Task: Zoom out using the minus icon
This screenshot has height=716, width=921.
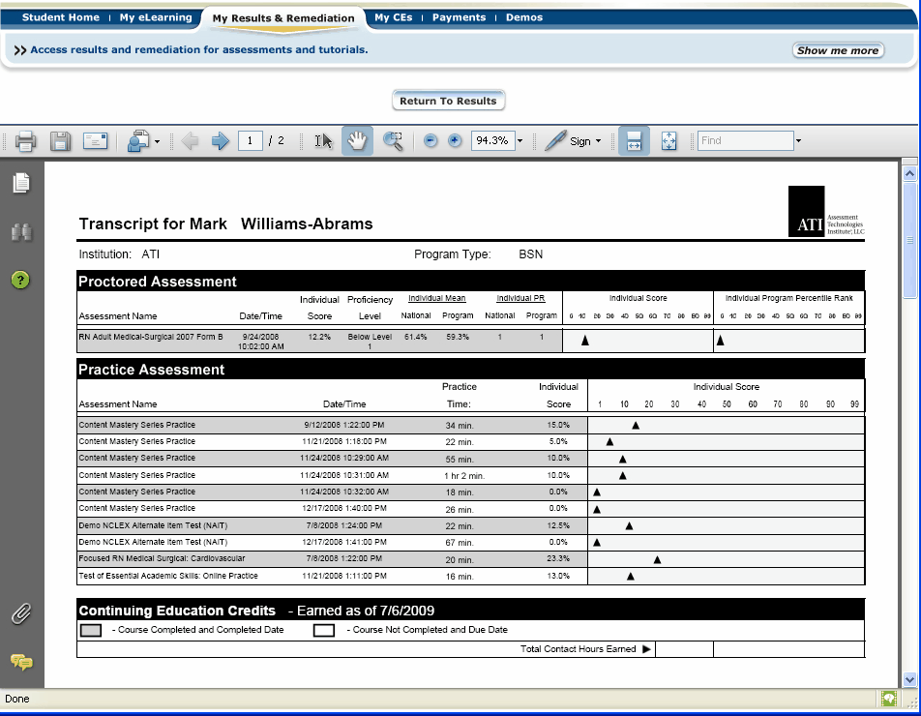Action: (429, 140)
